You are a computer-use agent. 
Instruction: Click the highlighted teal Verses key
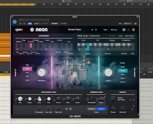87,47
